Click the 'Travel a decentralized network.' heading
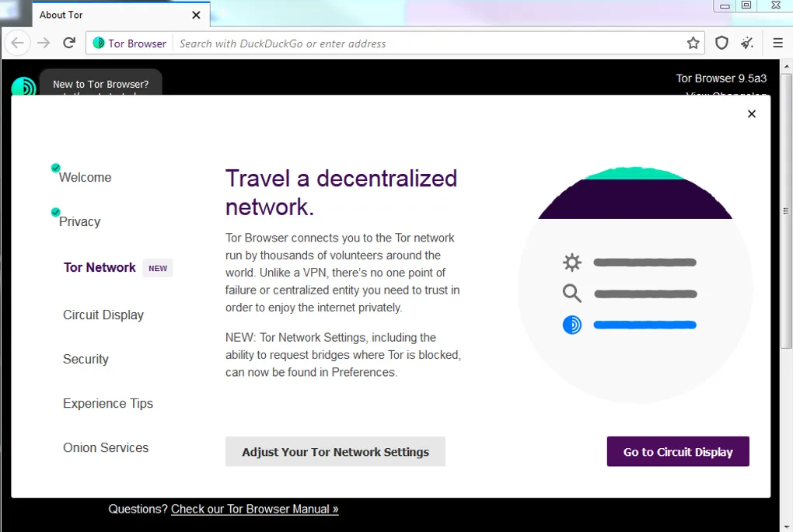Image resolution: width=793 pixels, height=532 pixels. pyautogui.click(x=341, y=193)
